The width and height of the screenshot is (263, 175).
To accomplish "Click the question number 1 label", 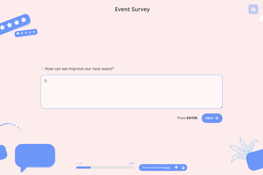I will 42,68.
